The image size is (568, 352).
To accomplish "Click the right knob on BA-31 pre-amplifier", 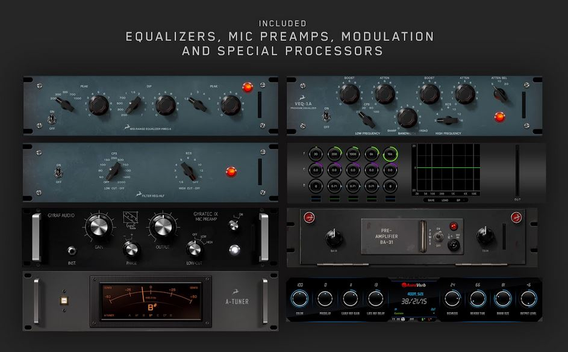I will coord(485,236).
